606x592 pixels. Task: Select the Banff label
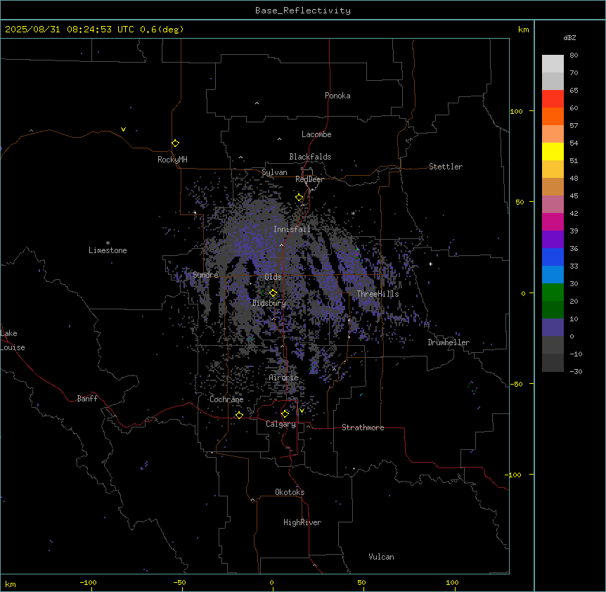point(87,399)
